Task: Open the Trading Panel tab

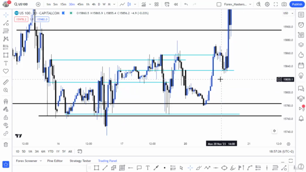Action: (108, 161)
